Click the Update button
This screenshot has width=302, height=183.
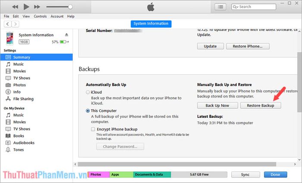[211, 46]
